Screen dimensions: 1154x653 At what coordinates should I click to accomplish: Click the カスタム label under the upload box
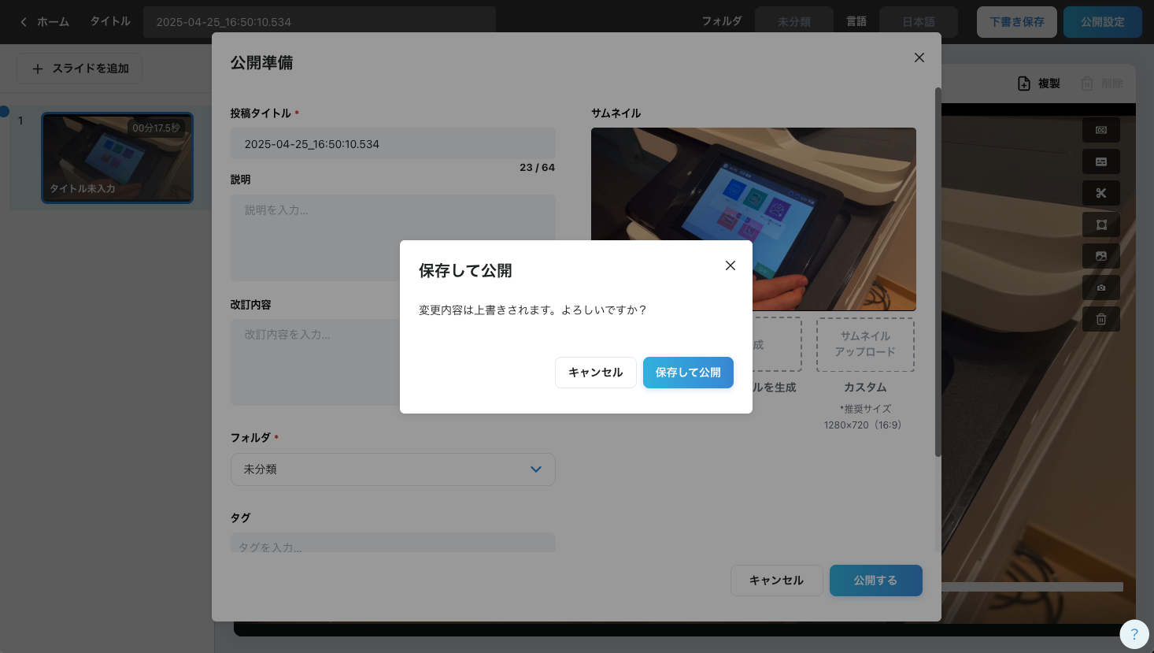click(x=865, y=388)
